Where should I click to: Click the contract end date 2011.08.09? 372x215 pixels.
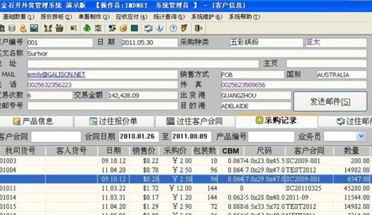click(x=191, y=136)
